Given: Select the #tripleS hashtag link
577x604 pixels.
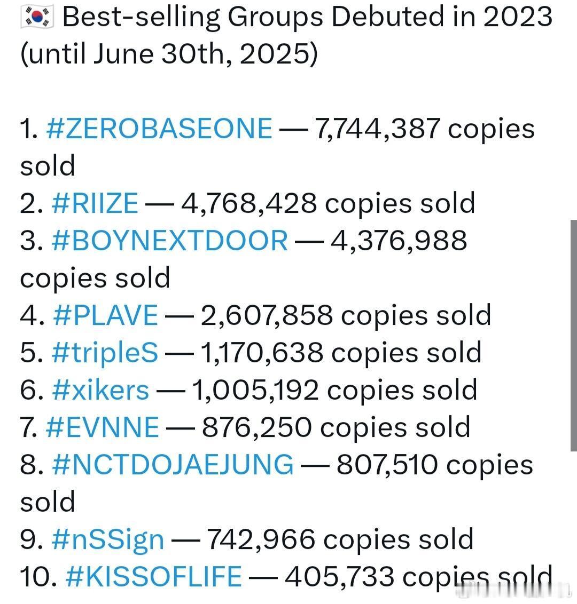Looking at the screenshot, I should point(105,353).
